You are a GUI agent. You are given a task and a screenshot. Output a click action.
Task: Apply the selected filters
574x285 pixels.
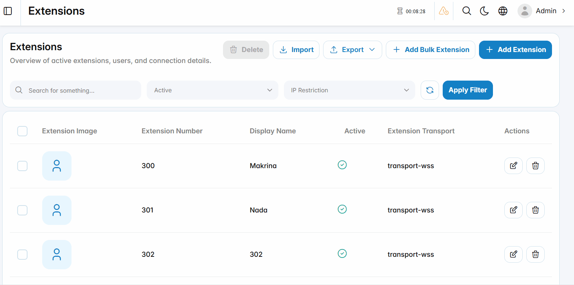pyautogui.click(x=468, y=90)
